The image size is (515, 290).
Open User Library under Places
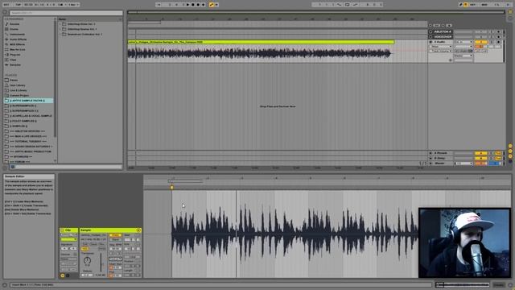click(18, 85)
